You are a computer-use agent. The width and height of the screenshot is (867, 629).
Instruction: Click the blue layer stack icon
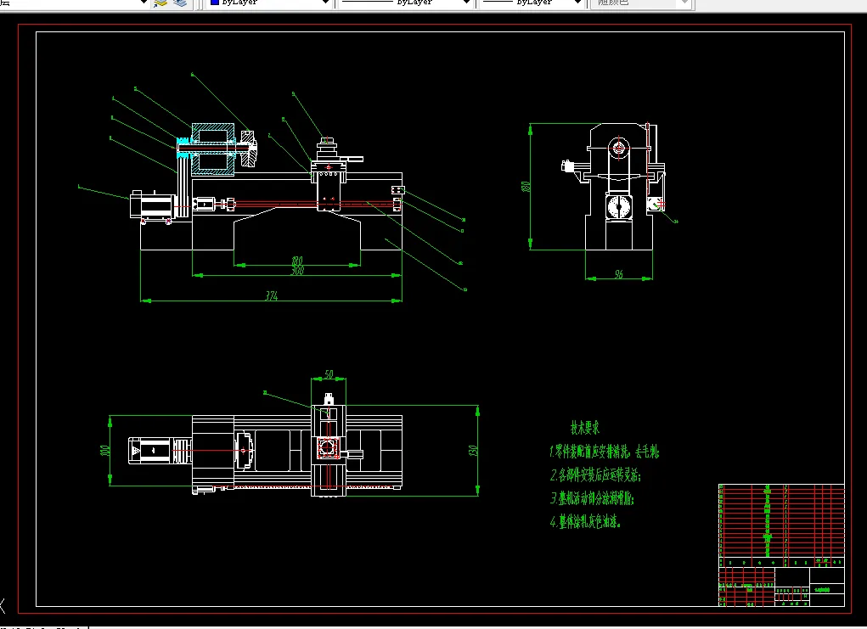[180, 3]
